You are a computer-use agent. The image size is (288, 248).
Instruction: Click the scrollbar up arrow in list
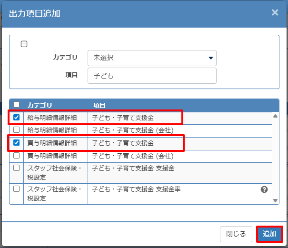pyautogui.click(x=275, y=116)
